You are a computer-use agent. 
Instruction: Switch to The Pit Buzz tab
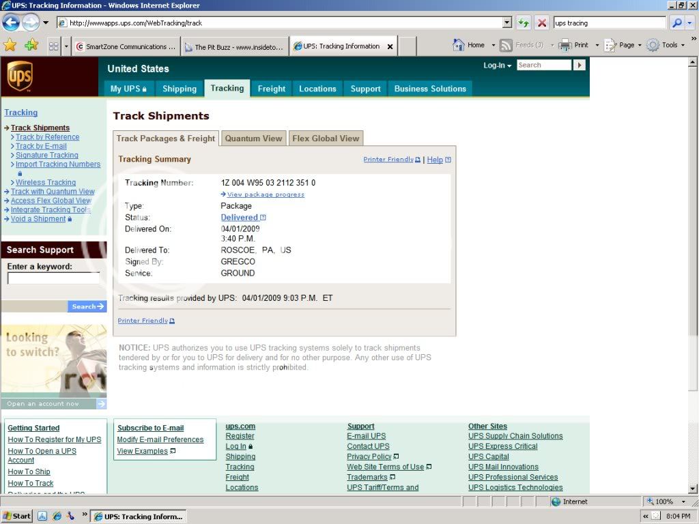pyautogui.click(x=235, y=47)
